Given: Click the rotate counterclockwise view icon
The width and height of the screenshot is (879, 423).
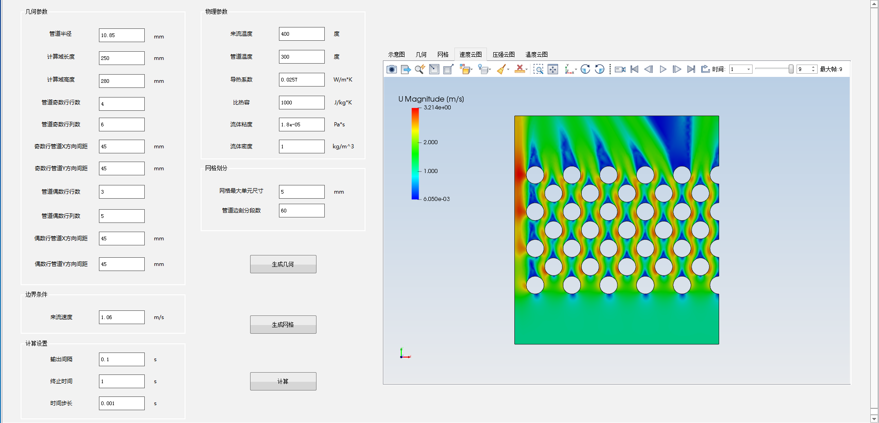Looking at the screenshot, I should click(x=600, y=69).
